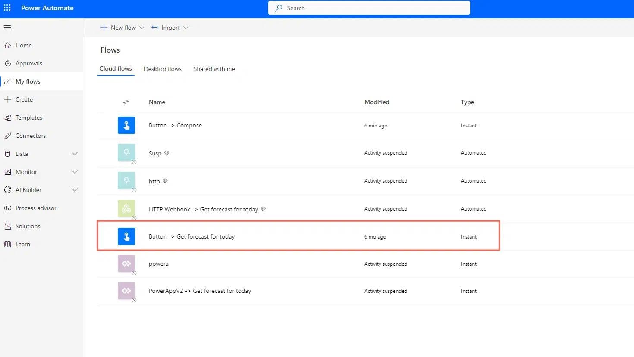Open the app launcher waffle icon
Viewport: 634px width, 357px height.
coord(7,8)
